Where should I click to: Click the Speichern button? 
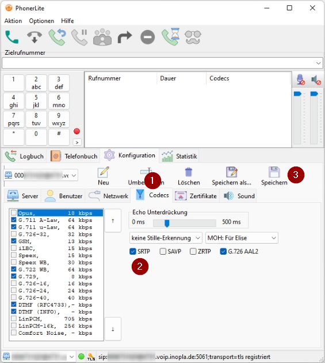(274, 176)
